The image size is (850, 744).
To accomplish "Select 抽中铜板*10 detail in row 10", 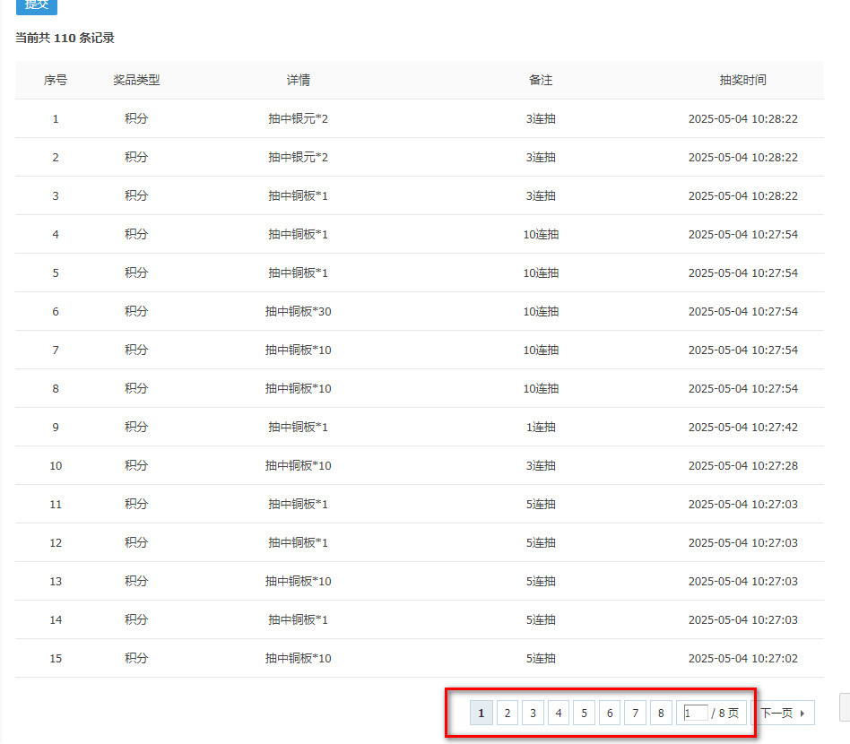I will click(x=299, y=465).
